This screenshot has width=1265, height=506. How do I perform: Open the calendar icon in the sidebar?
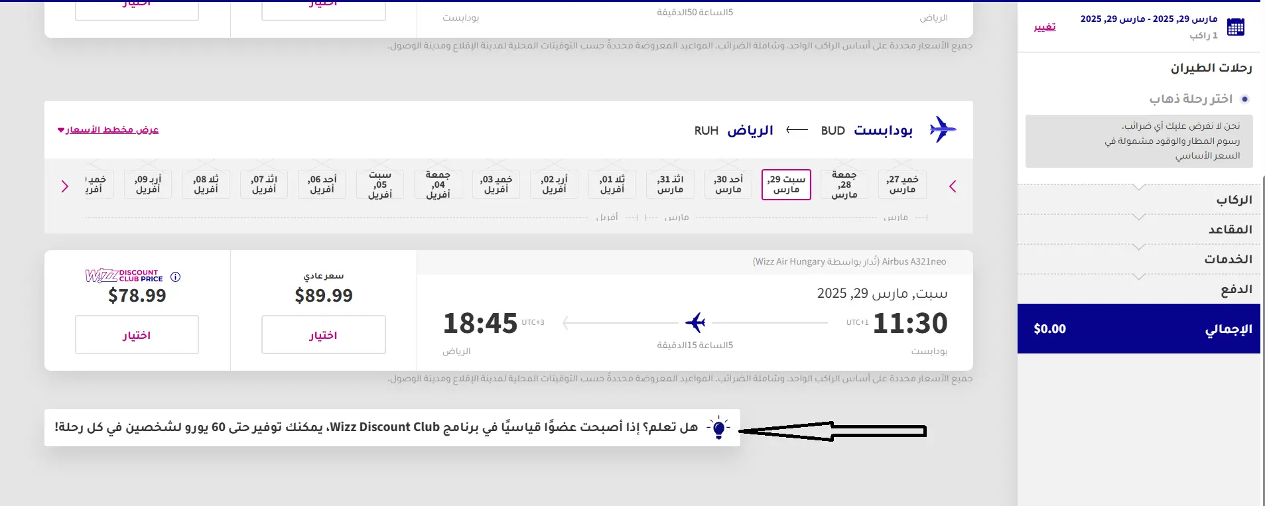point(1235,27)
